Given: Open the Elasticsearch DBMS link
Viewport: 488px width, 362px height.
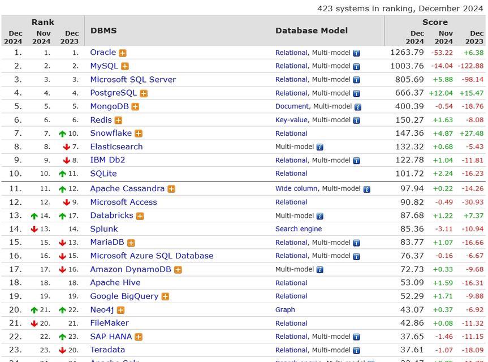Looking at the screenshot, I should click(x=116, y=146).
